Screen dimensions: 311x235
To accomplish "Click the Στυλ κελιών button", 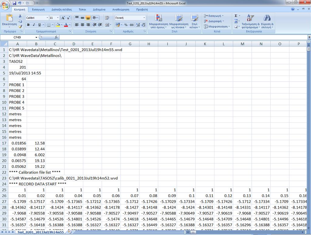I will (x=194, y=22).
